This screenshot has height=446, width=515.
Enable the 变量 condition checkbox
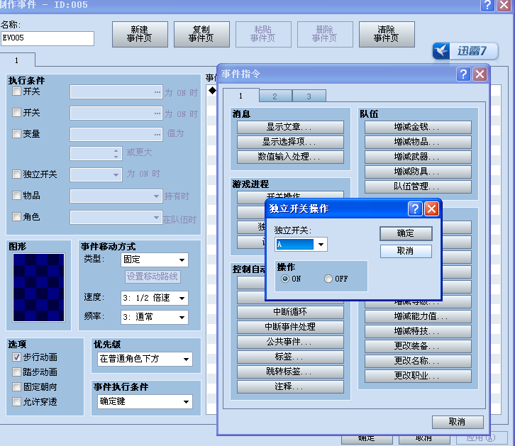[x=16, y=133]
